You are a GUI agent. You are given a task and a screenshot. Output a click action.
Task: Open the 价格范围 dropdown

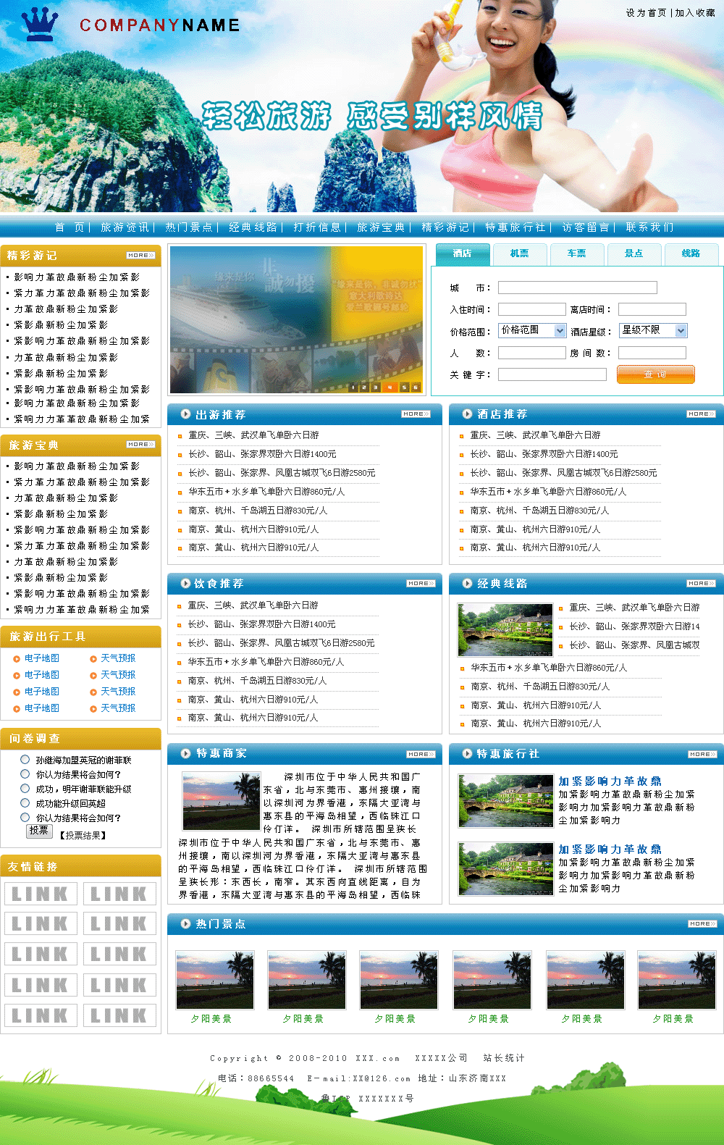pos(532,331)
